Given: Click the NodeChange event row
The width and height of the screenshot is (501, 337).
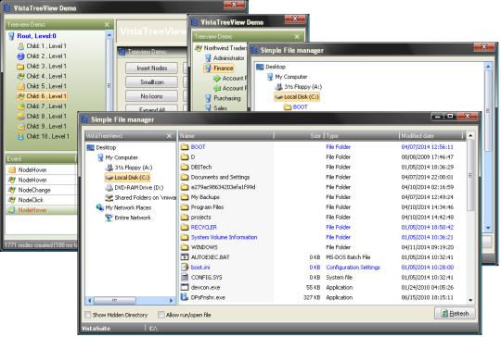Looking at the screenshot, I should [41, 190].
